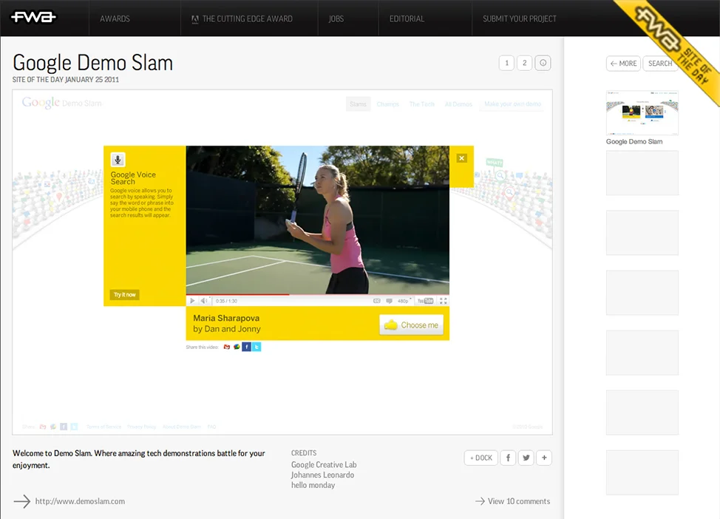Click the Google Voice Search microphone icon
Image resolution: width=720 pixels, height=519 pixels.
pos(118,160)
